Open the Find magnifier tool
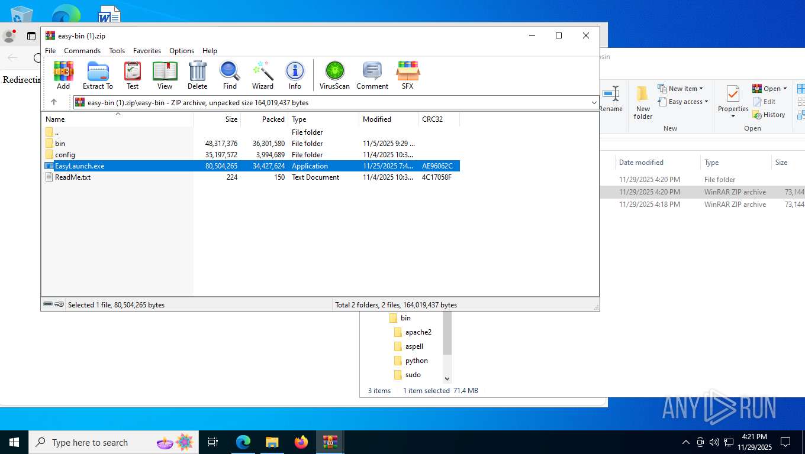The width and height of the screenshot is (805, 454). (230, 75)
